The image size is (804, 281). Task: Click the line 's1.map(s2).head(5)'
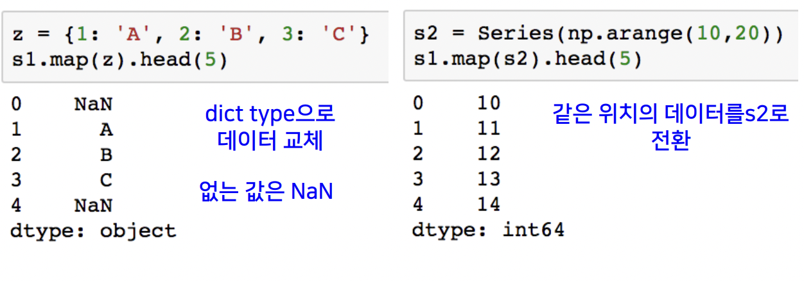(x=528, y=60)
